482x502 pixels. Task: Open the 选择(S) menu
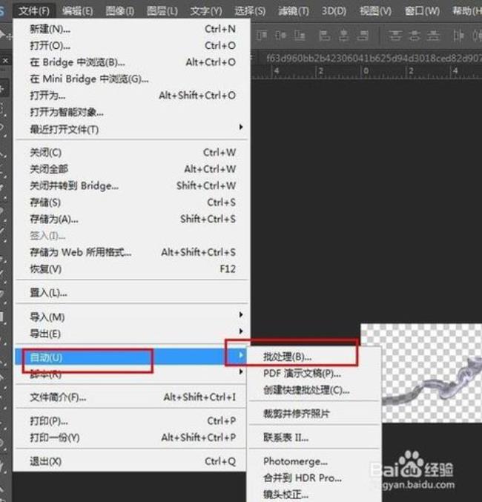[x=250, y=11]
